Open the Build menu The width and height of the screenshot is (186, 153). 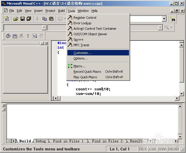(x=61, y=11)
